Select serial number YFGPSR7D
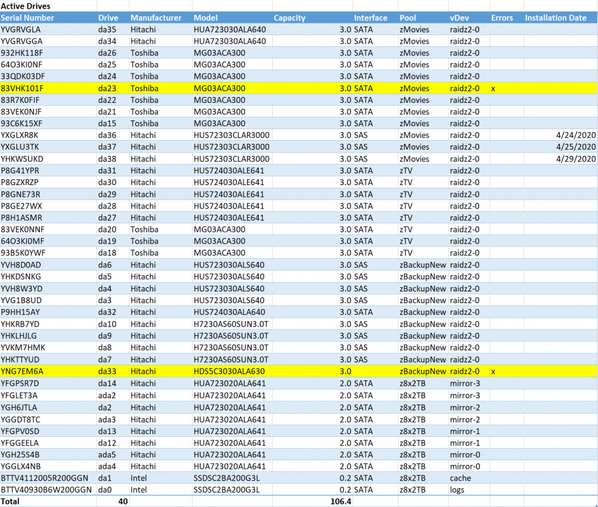Image resolution: width=598 pixels, height=507 pixels. coord(20,383)
